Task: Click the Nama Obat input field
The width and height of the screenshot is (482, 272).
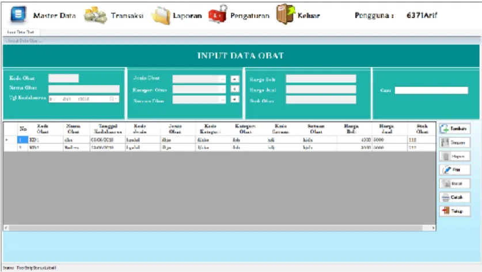Action: [84, 89]
